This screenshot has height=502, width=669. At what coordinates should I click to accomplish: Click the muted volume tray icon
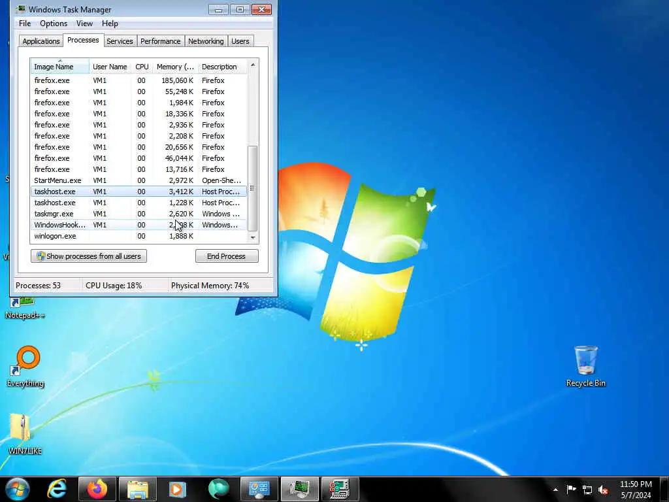[603, 490]
